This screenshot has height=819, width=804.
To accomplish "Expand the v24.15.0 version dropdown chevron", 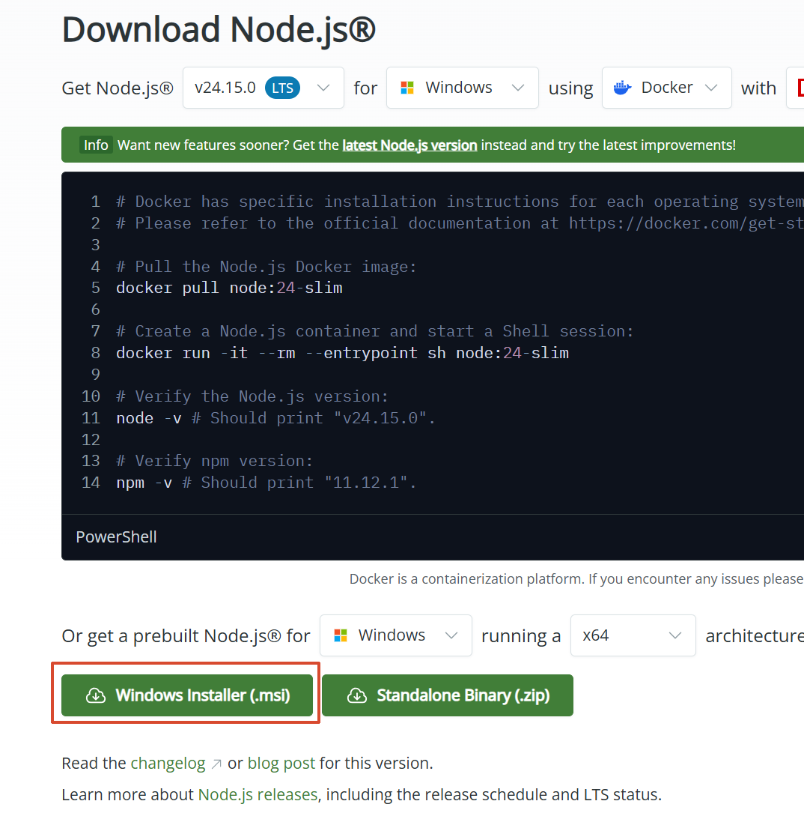I will pos(323,88).
